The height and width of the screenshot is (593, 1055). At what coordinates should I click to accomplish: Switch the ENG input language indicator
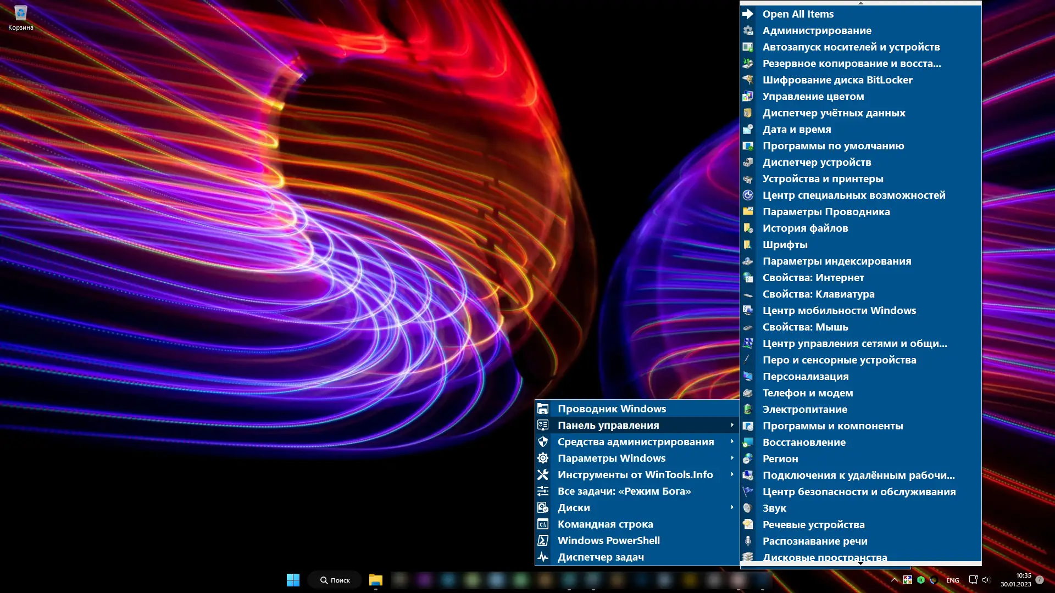click(953, 580)
